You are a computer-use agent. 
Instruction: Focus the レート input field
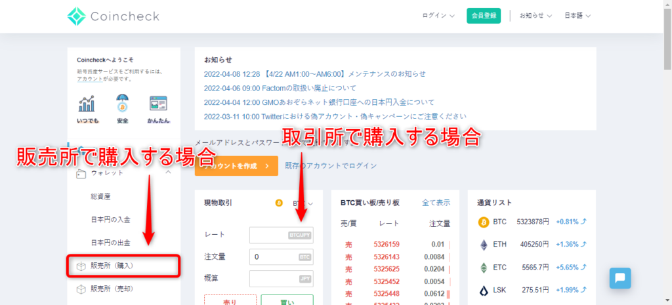pos(281,235)
